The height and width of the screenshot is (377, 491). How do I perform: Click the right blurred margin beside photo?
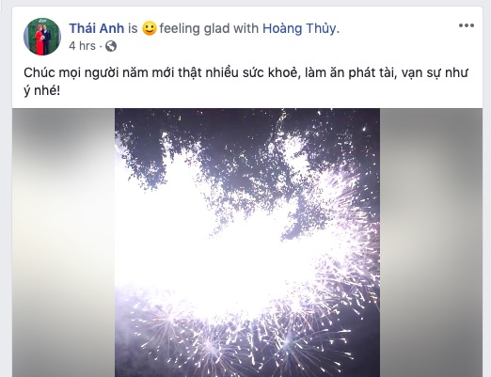click(431, 243)
